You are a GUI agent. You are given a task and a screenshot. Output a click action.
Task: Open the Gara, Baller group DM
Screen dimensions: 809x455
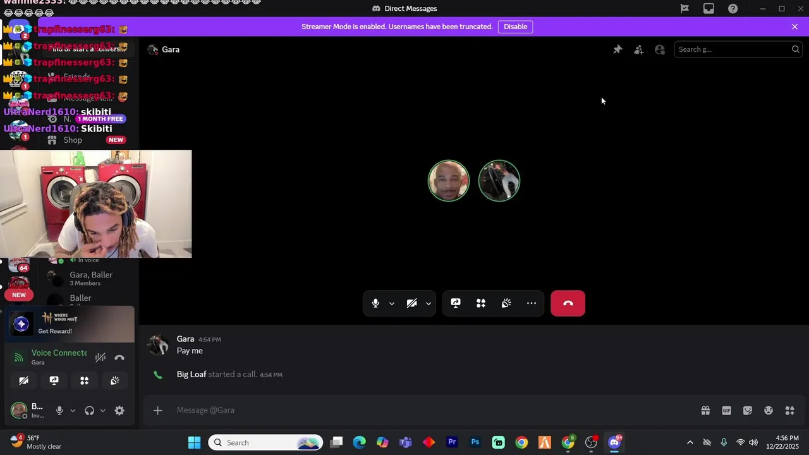(90, 278)
